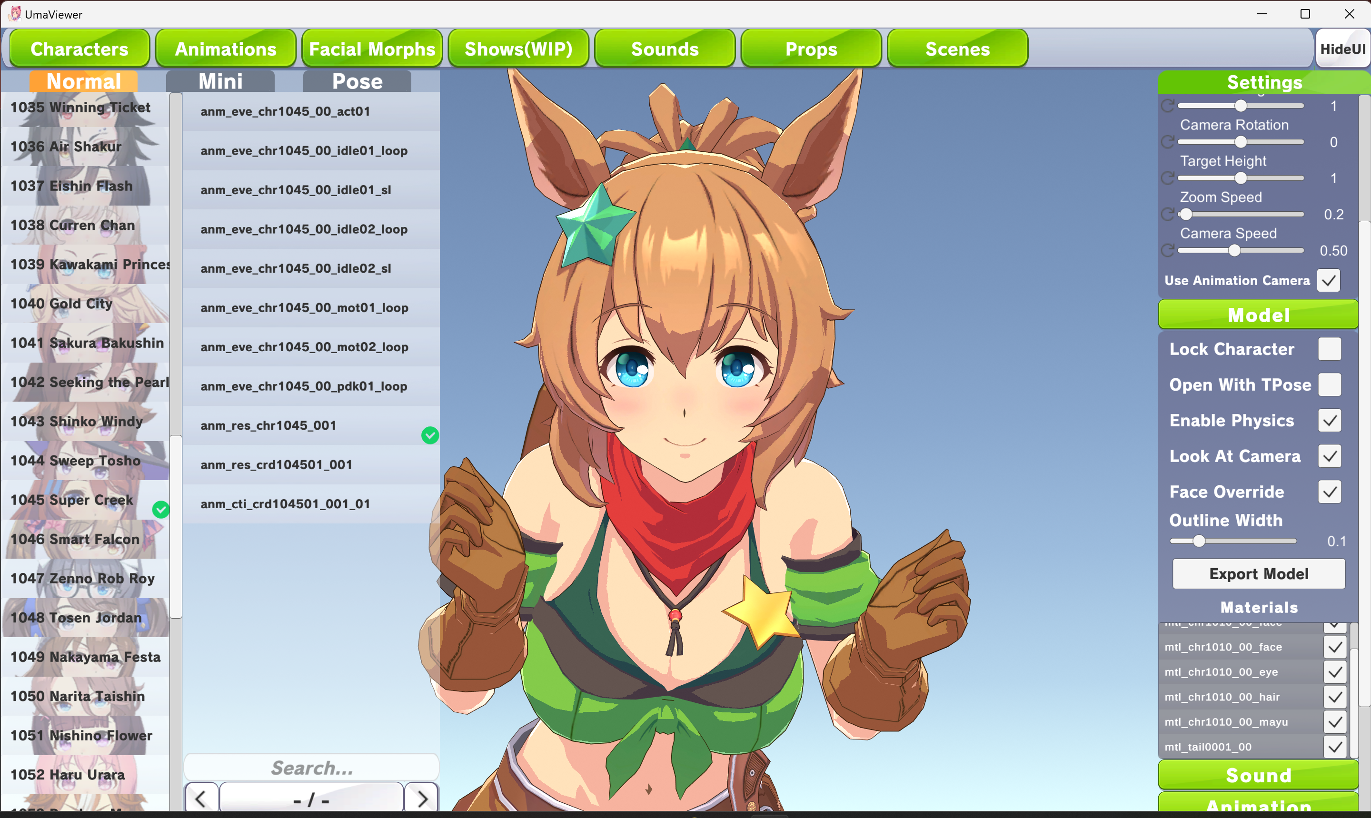Screen dimensions: 1371x818
Task: Click the Camera Rotation slider handle
Action: (x=1241, y=142)
